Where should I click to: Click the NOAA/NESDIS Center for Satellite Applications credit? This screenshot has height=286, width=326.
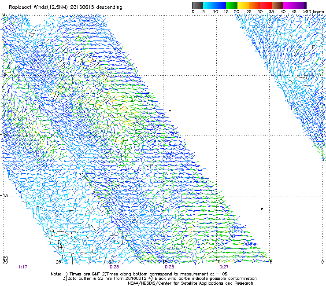pos(190,283)
